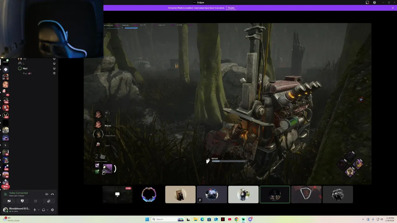Select participant tile with hooded figure
397x223 pixels.
306,195
